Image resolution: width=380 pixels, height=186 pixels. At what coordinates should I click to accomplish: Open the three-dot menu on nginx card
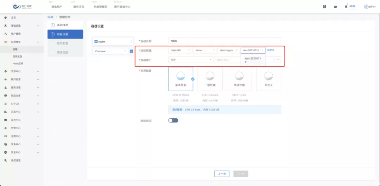tap(132, 42)
